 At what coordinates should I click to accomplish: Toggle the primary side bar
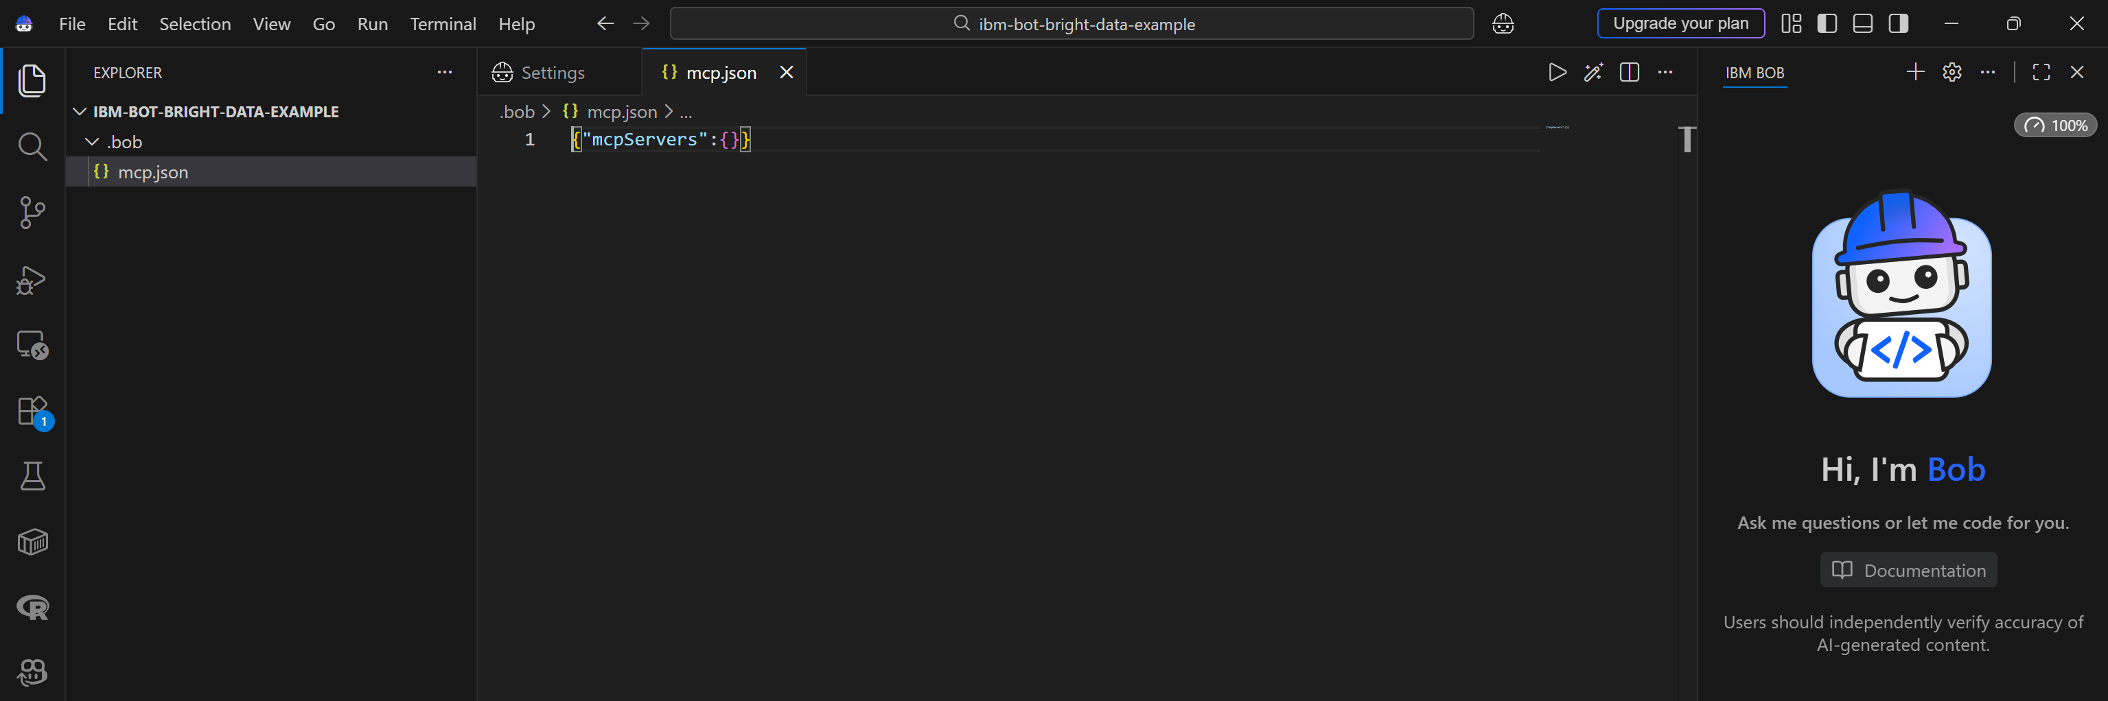(x=1827, y=24)
